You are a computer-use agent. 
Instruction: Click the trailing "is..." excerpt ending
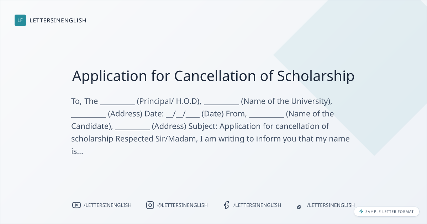pyautogui.click(x=77, y=151)
